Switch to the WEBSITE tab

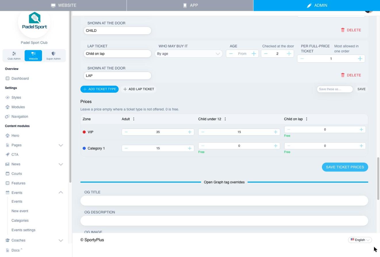[x=63, y=5]
